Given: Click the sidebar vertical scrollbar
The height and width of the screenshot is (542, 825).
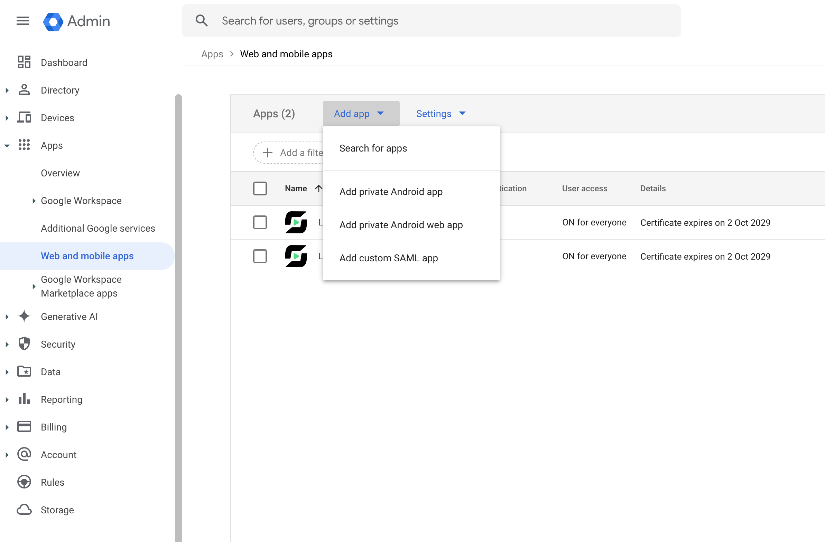Looking at the screenshot, I should 178,318.
